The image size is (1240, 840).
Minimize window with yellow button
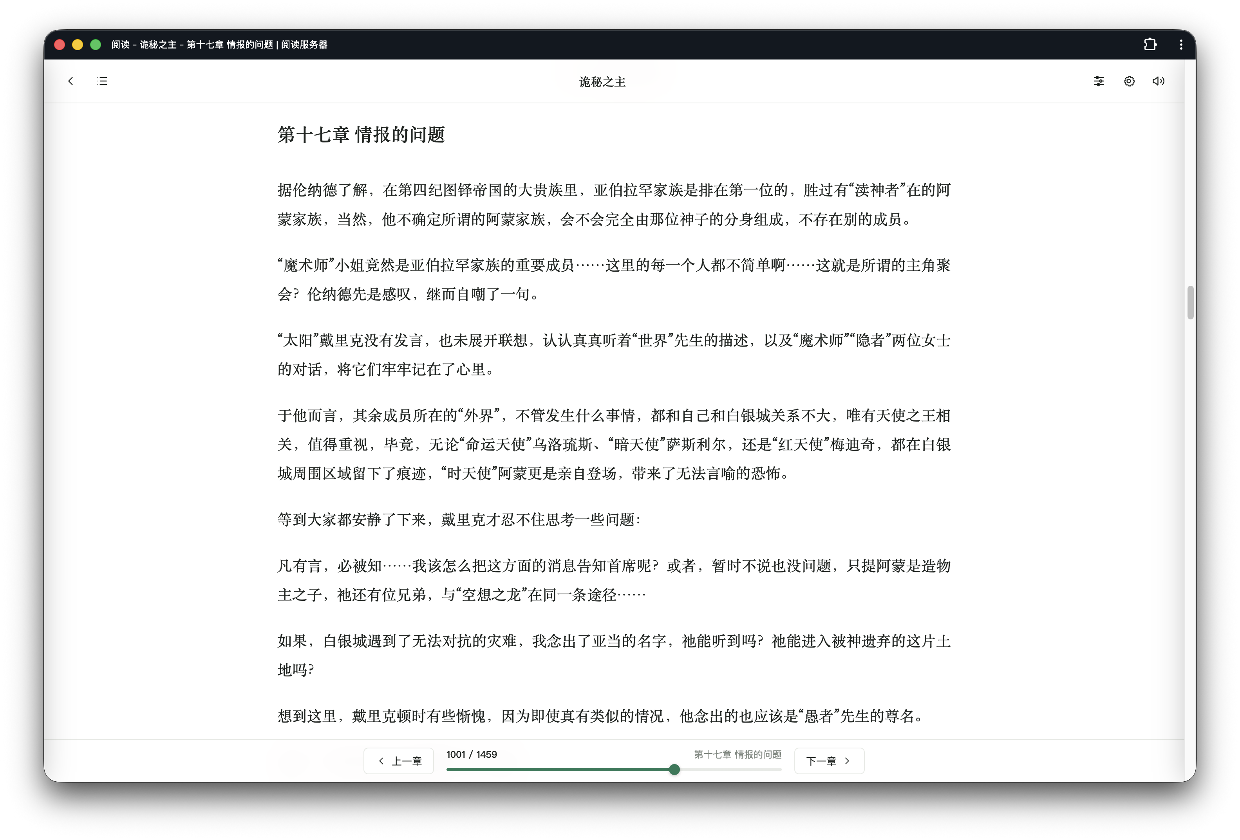[78, 45]
